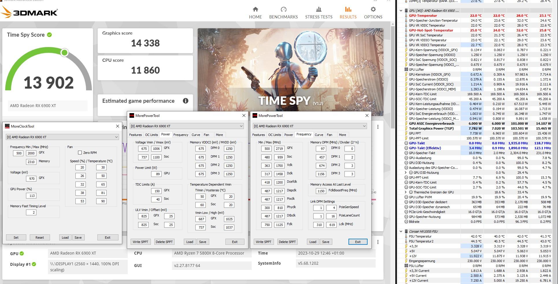558x284 pixels.
Task: Click the Set button in MoreClockTool
Action: 16,238
